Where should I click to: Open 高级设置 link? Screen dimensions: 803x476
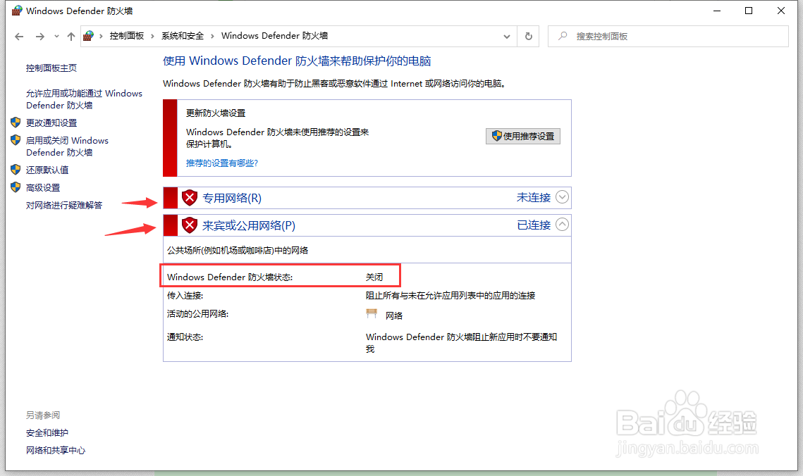(43, 187)
